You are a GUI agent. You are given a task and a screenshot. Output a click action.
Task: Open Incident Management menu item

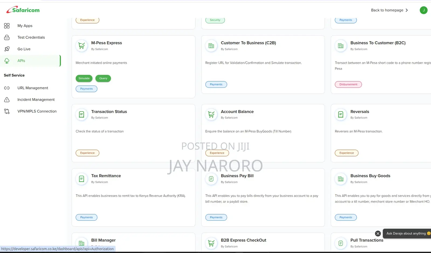(36, 100)
